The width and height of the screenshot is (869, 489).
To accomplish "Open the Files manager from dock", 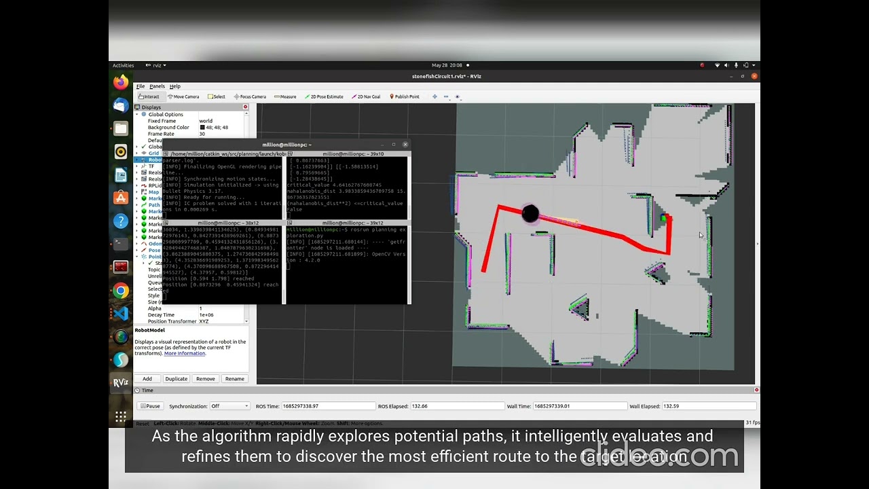I will click(121, 128).
